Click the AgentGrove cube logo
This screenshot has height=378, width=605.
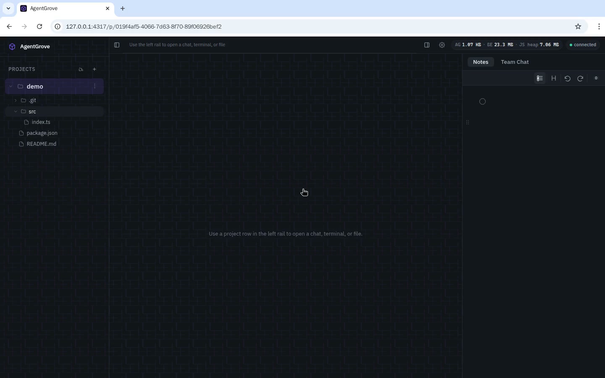[x=12, y=47]
